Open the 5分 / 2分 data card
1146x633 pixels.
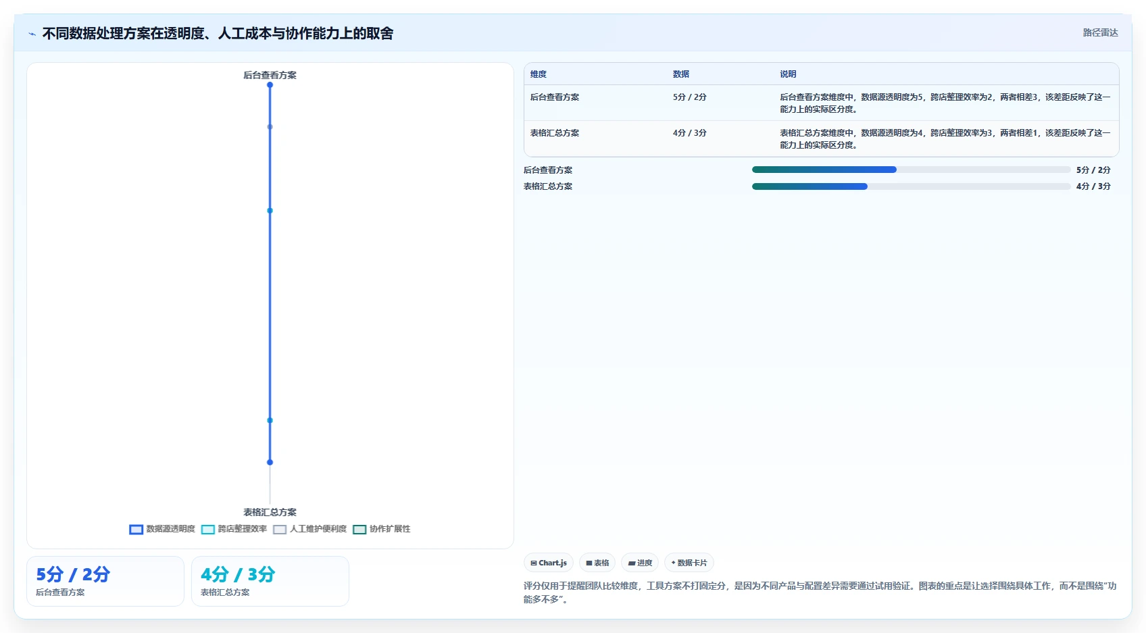105,582
